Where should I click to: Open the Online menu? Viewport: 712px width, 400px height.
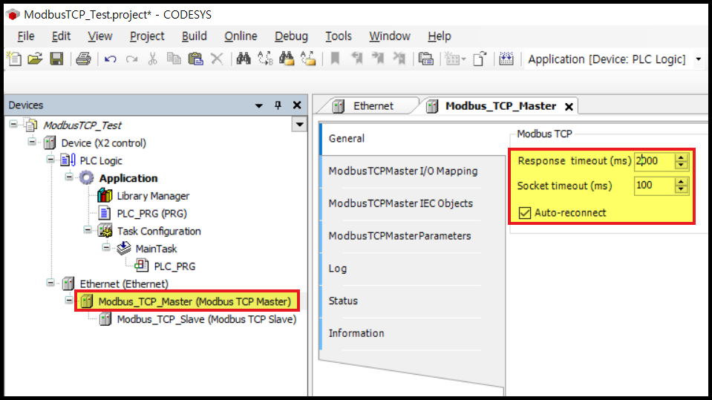pyautogui.click(x=241, y=36)
